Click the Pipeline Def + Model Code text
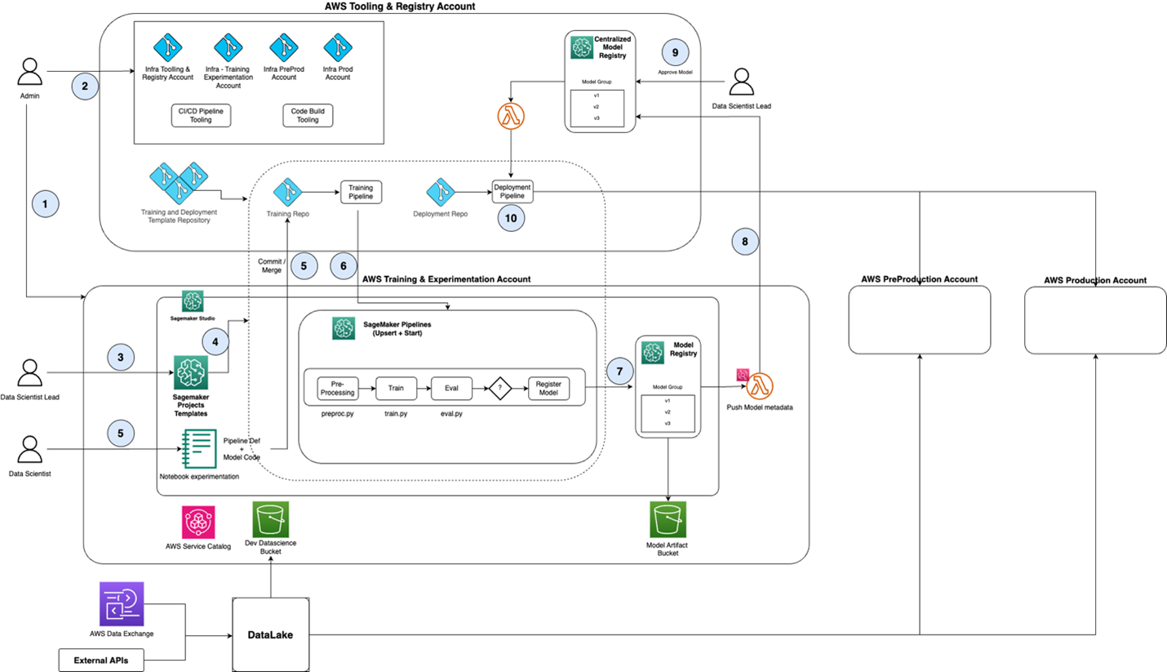1167x672 pixels. point(241,448)
